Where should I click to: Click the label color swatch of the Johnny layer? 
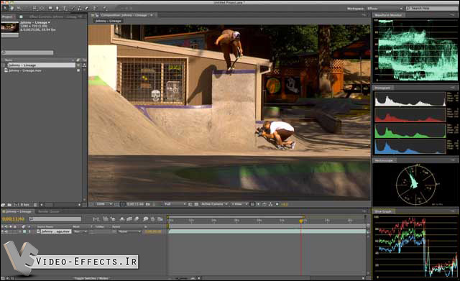(24, 231)
